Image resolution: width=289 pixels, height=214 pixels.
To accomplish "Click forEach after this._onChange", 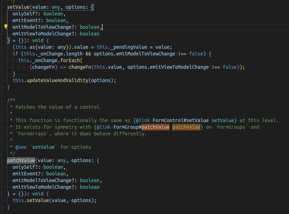I will pos(70,60).
